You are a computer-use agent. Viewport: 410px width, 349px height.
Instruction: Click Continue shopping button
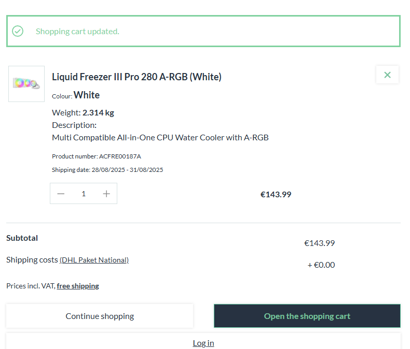point(100,316)
